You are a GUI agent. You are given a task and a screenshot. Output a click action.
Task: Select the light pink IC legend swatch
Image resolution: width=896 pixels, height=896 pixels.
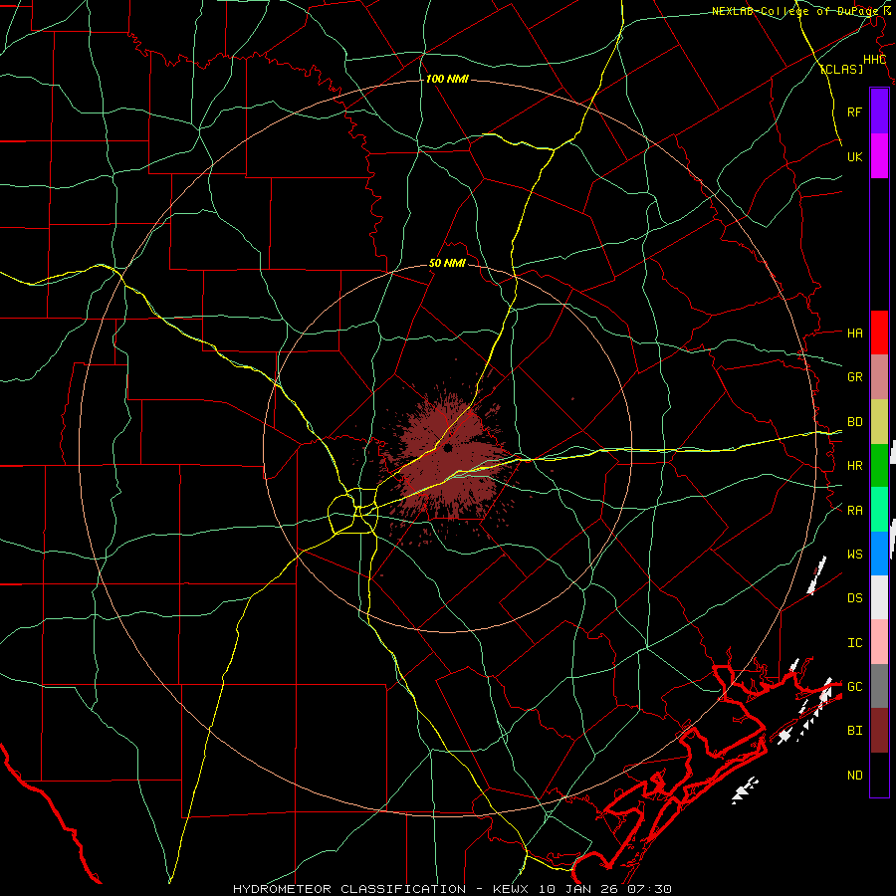click(879, 642)
